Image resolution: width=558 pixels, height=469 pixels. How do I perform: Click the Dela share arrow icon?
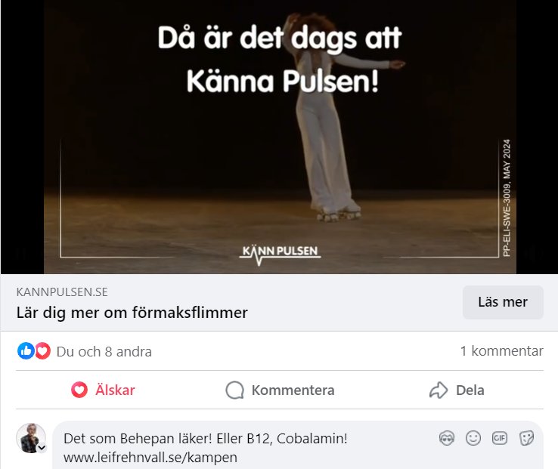click(439, 390)
